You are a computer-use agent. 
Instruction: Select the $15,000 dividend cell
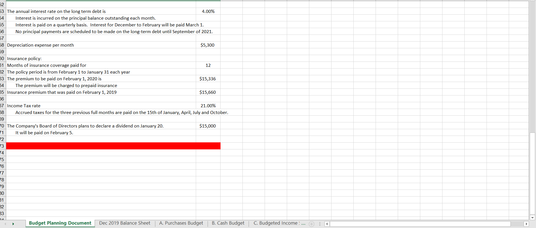pos(208,126)
